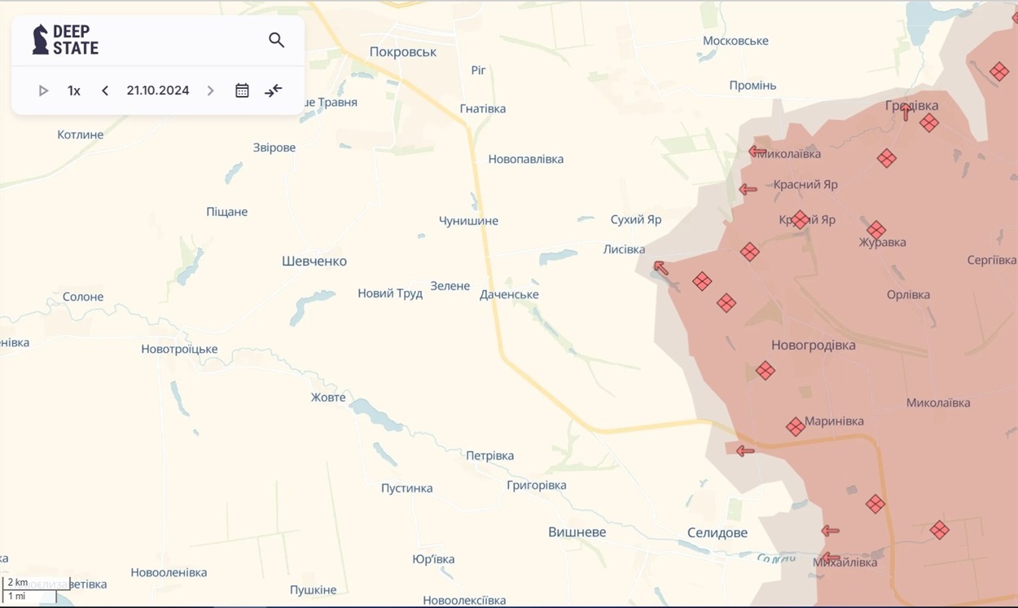Viewport: 1018px width, 608px height.
Task: Click the Селидове town label
Action: click(717, 533)
